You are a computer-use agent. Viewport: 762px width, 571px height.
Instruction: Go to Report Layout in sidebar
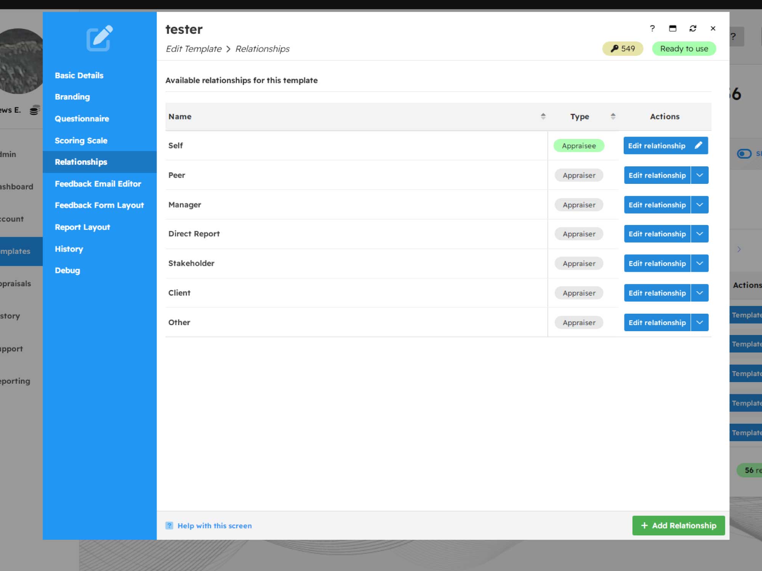[82, 227]
